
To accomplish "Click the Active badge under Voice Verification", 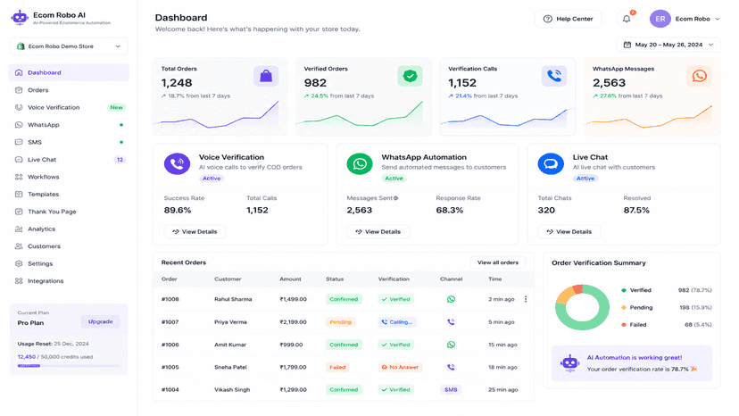I will coord(212,179).
